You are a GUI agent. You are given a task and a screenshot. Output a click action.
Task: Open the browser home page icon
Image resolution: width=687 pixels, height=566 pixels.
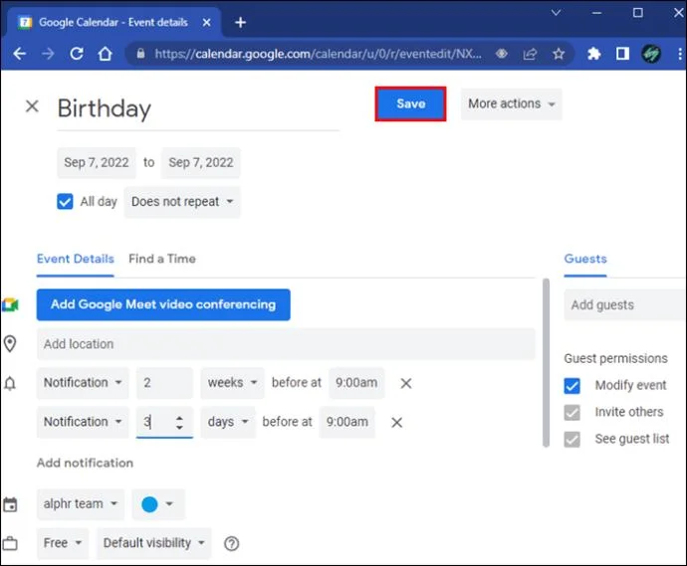click(x=106, y=54)
